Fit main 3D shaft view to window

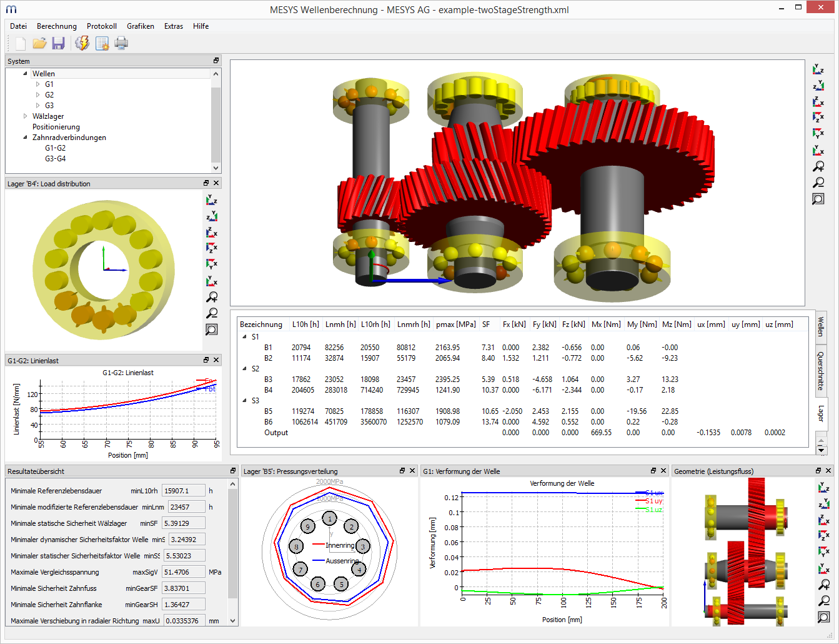coord(818,199)
